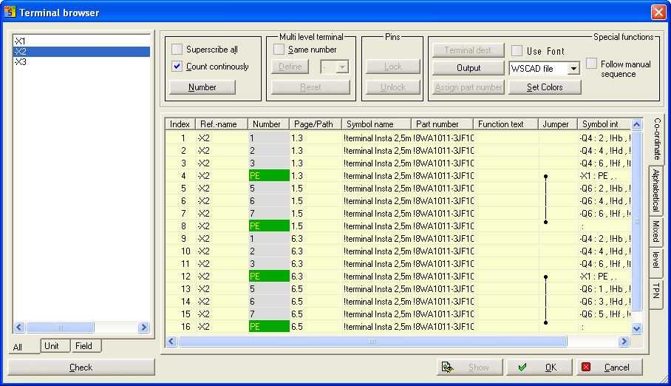Open the WSCAD file dropdown
This screenshot has height=386, width=671.
pos(573,69)
